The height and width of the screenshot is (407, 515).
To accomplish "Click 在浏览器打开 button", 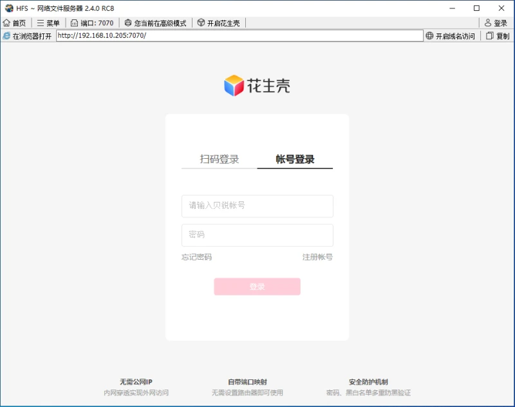I will click(27, 36).
